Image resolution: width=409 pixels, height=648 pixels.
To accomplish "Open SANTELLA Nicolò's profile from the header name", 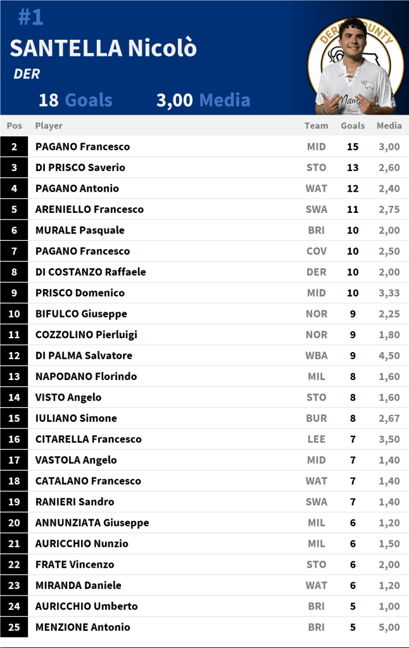I will coord(103,48).
